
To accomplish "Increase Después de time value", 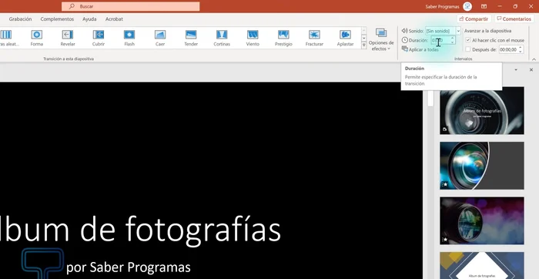I will [x=521, y=48].
